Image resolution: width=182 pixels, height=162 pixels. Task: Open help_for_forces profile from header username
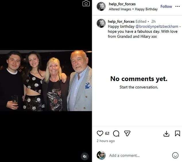[x=122, y=4]
